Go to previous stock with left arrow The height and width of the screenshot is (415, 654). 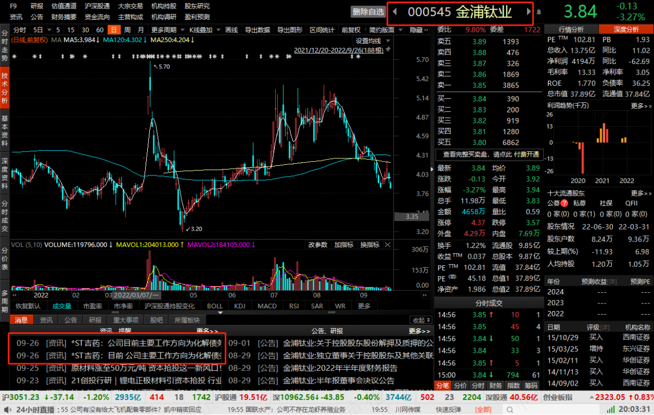394,12
